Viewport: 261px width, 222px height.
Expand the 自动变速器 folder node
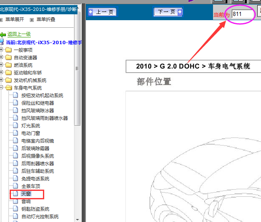tap(1, 57)
